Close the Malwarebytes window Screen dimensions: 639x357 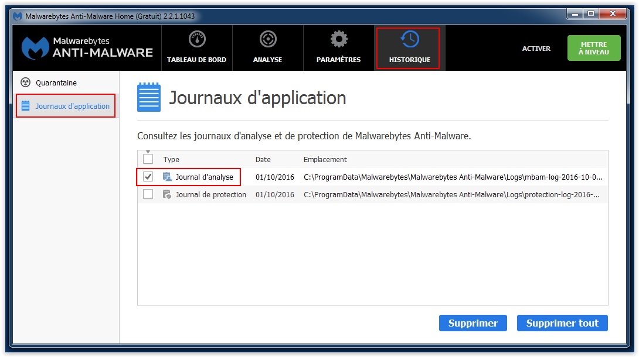613,14
